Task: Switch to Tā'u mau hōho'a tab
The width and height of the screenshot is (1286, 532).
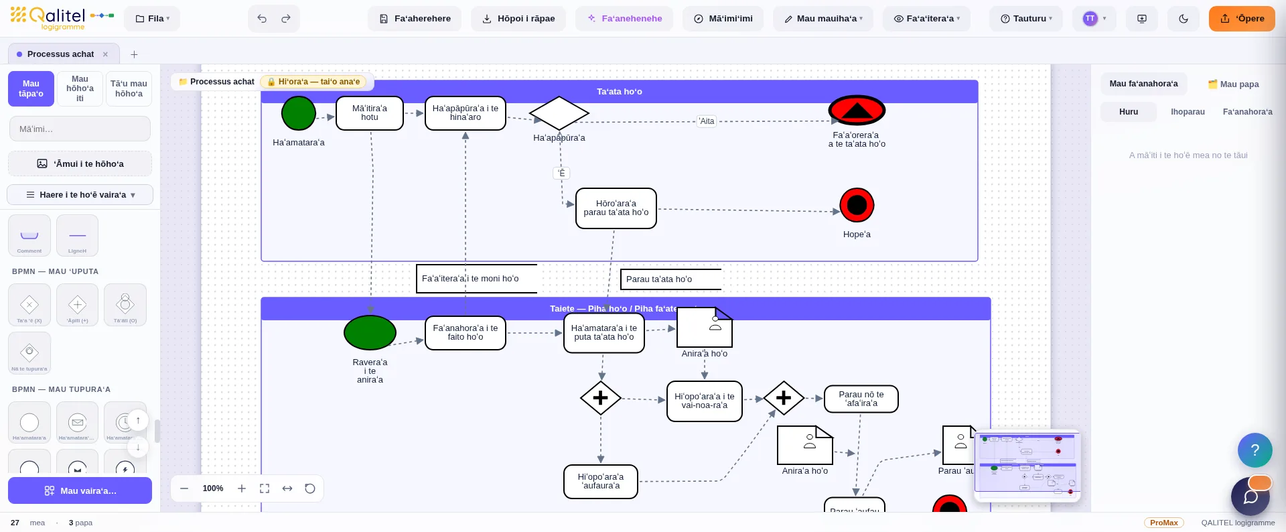Action: (129, 88)
